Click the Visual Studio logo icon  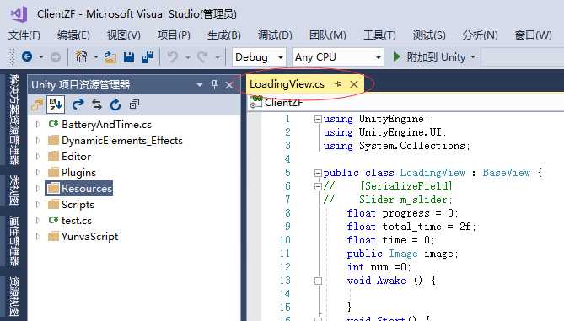point(19,14)
